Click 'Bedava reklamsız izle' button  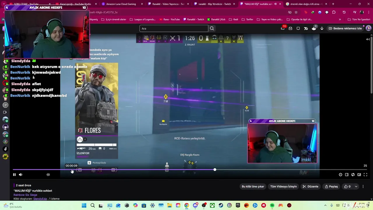[345, 28]
